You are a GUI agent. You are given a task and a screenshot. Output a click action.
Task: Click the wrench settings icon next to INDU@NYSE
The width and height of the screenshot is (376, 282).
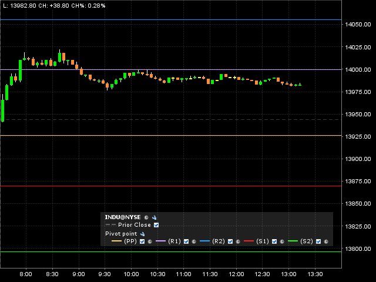154,217
